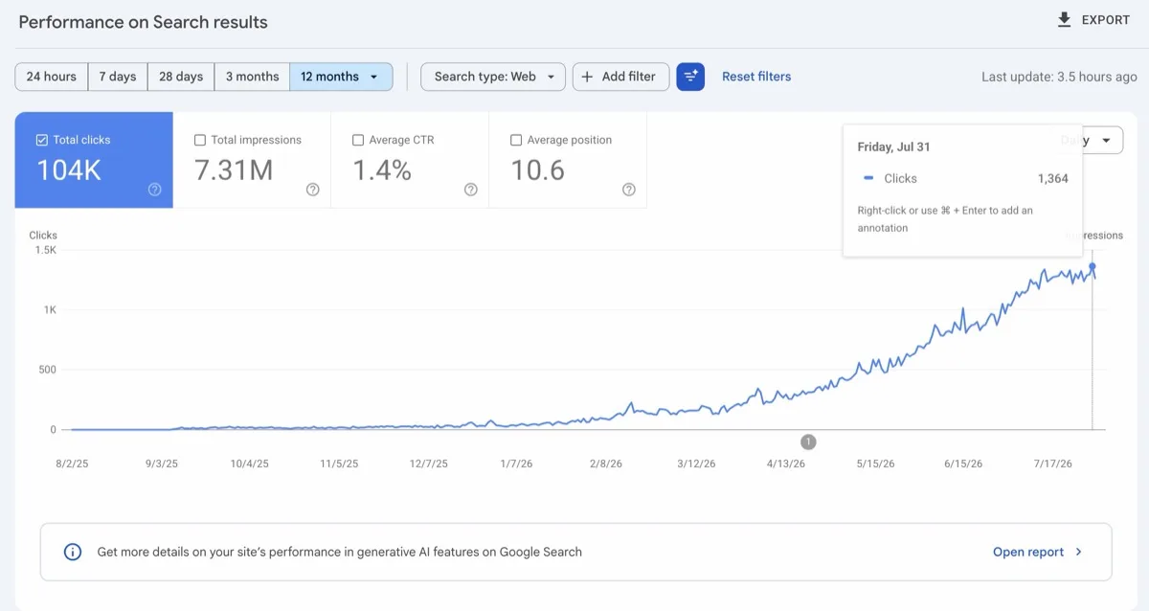Click the Open report link

1028,552
